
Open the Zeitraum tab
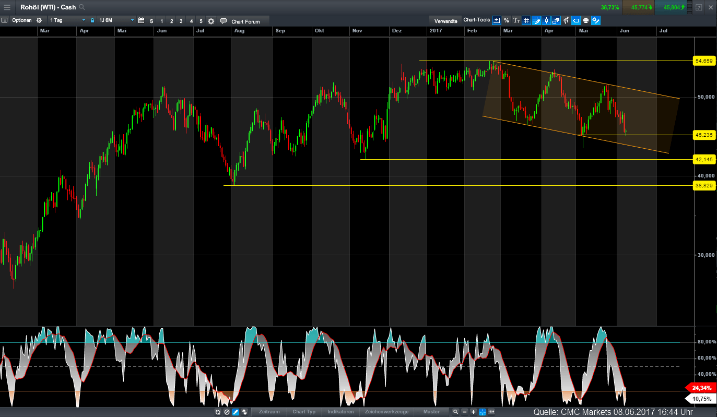coord(269,412)
